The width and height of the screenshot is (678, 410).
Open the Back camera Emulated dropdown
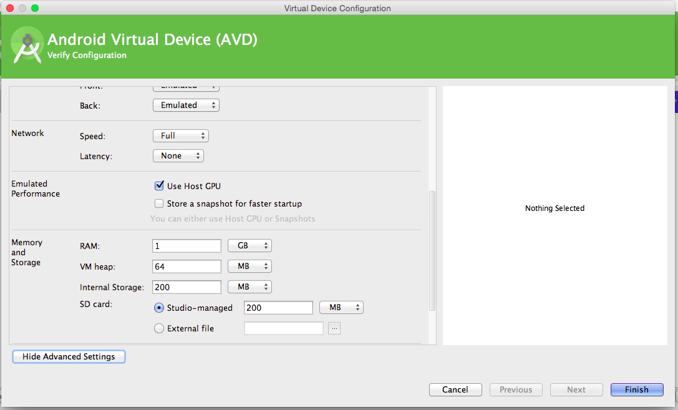pyautogui.click(x=186, y=105)
